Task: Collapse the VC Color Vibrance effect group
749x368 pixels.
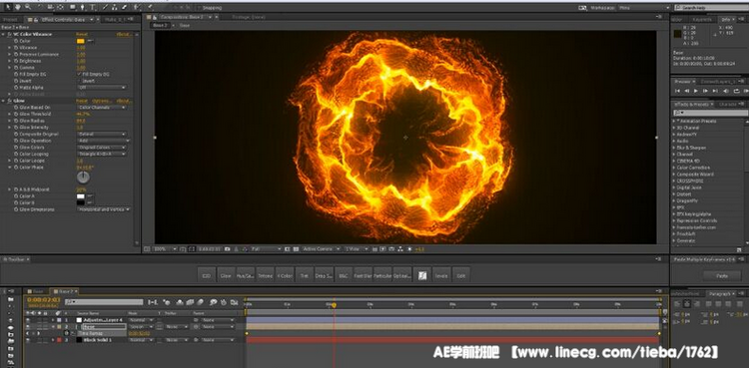Action: point(3,34)
